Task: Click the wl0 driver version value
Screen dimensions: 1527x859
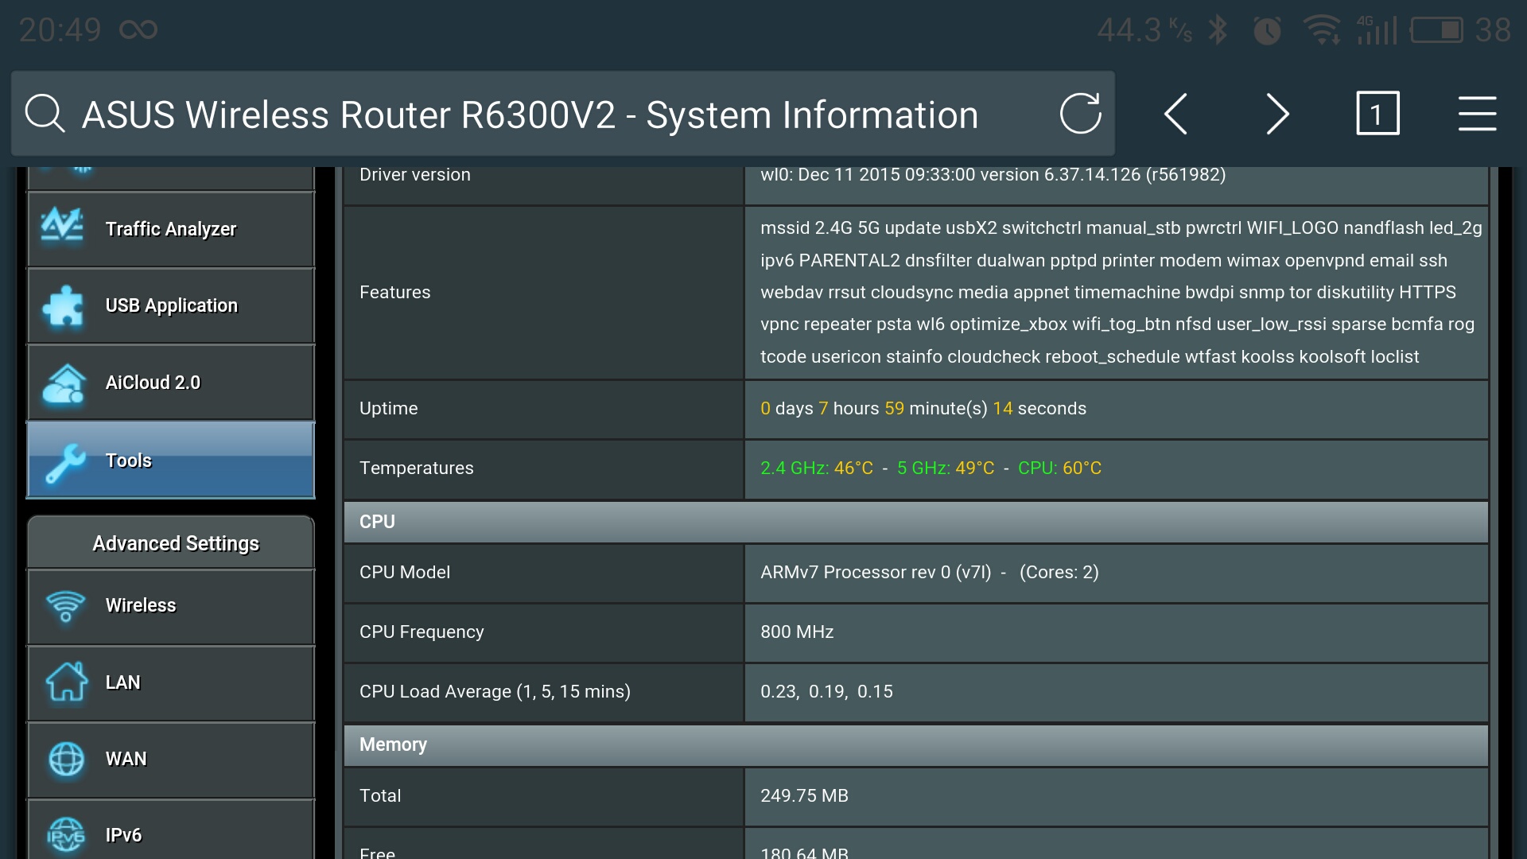Action: 993,175
